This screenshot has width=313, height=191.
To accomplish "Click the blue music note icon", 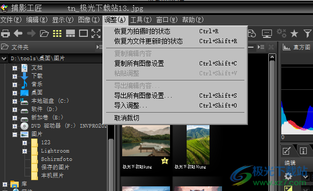I will [24, 84].
